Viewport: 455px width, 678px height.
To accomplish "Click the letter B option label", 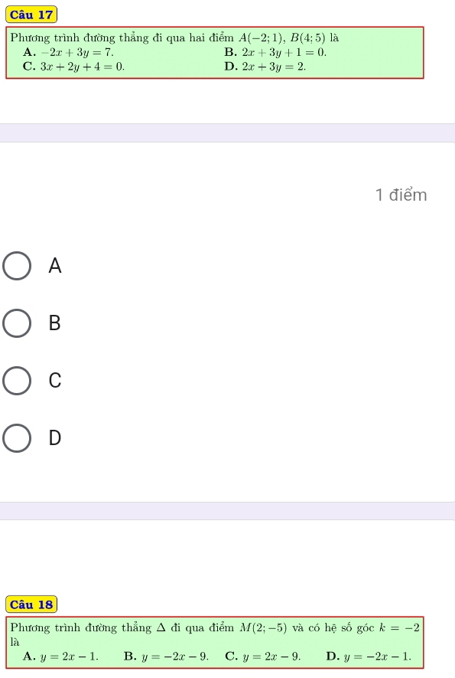I will coord(55,323).
